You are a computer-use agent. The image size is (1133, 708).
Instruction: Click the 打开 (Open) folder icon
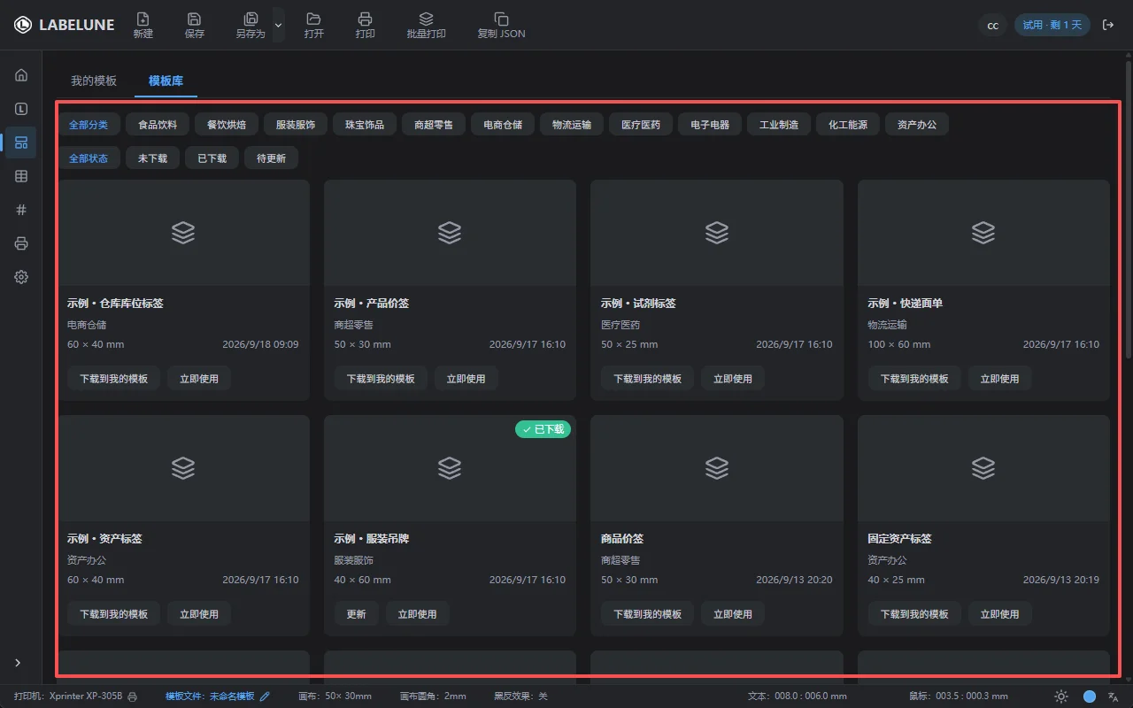click(x=313, y=19)
